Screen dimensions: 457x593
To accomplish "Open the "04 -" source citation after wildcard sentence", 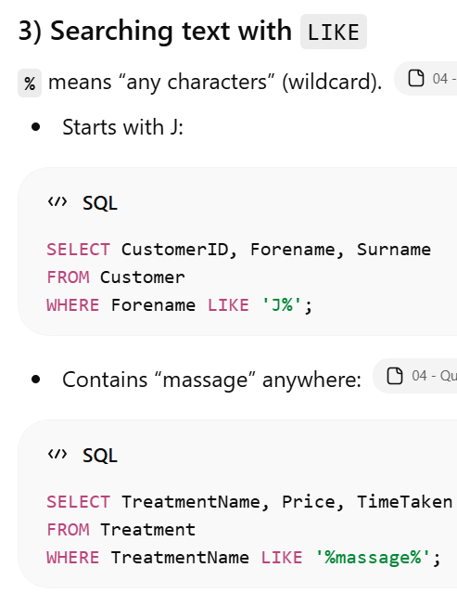I will pyautogui.click(x=425, y=78).
